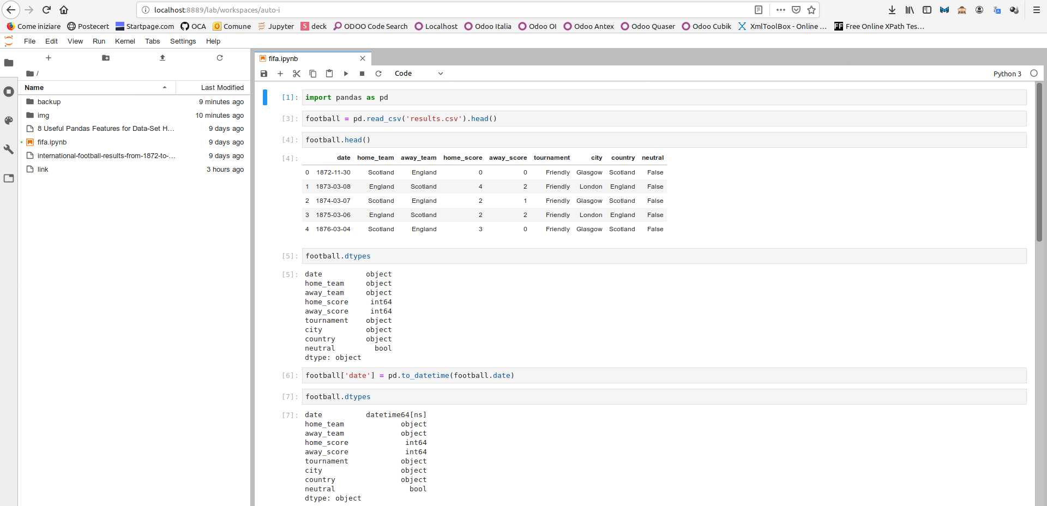The height and width of the screenshot is (506, 1047).
Task: Copy the selected cell in notebook toolbar
Action: [x=313, y=74]
